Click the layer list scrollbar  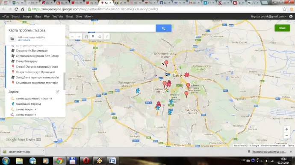[x=64, y=81]
